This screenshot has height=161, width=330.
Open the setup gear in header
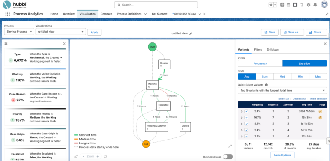[309, 5]
